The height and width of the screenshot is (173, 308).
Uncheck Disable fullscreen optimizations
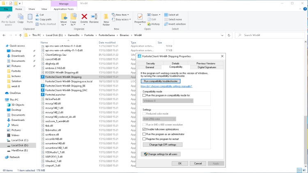pyautogui.click(x=144, y=129)
